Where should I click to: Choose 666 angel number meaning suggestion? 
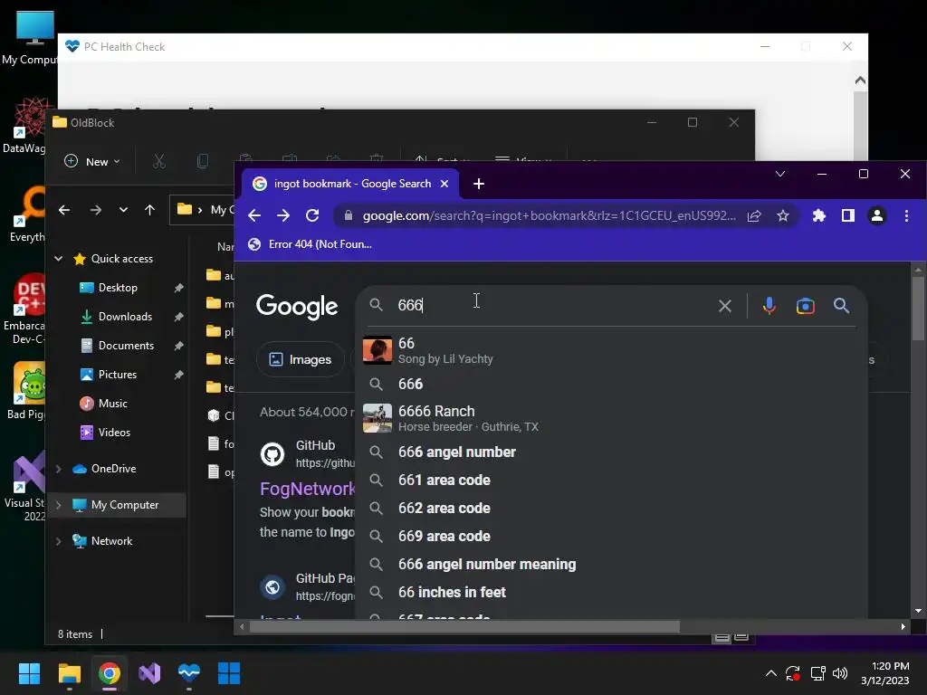[x=611, y=565]
